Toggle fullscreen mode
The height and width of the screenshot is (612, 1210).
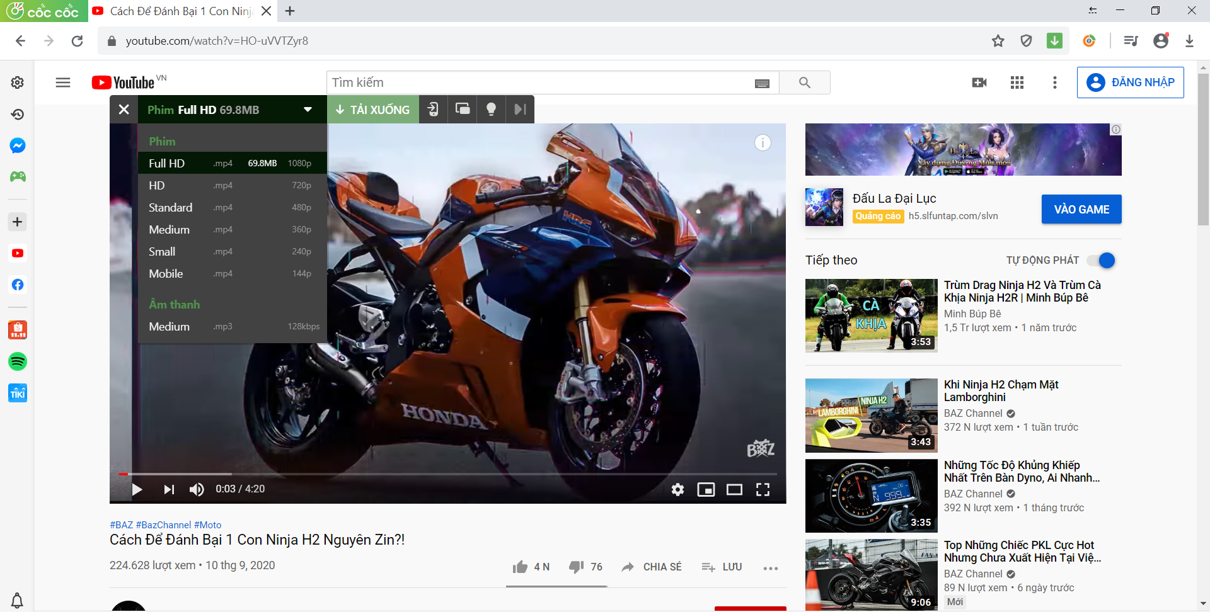click(x=763, y=489)
